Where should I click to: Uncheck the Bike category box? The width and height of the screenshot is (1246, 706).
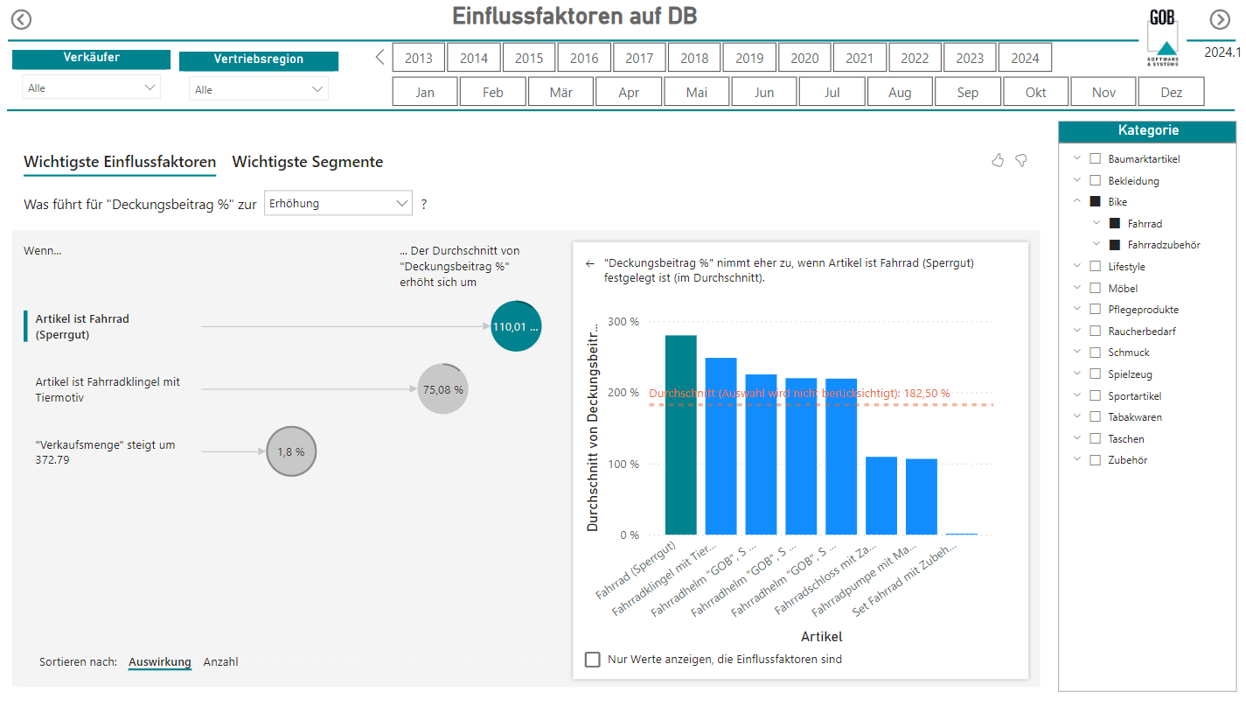coord(1095,202)
